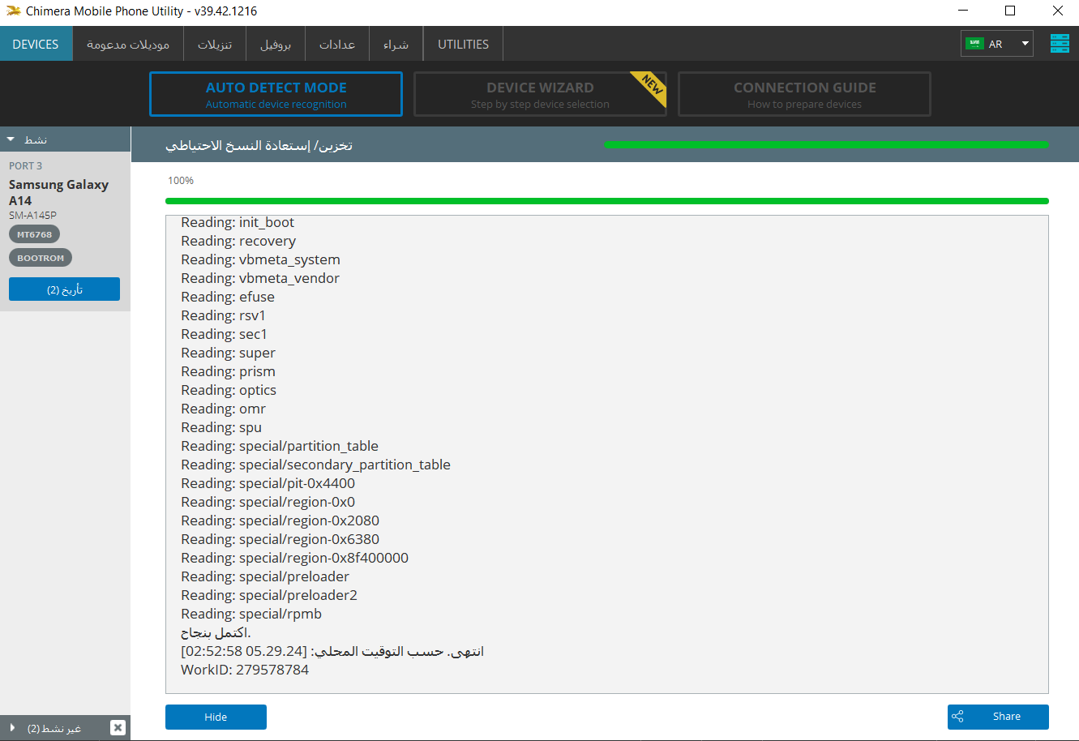Click the 100% main progress bar
The width and height of the screenshot is (1079, 741).
coord(606,201)
